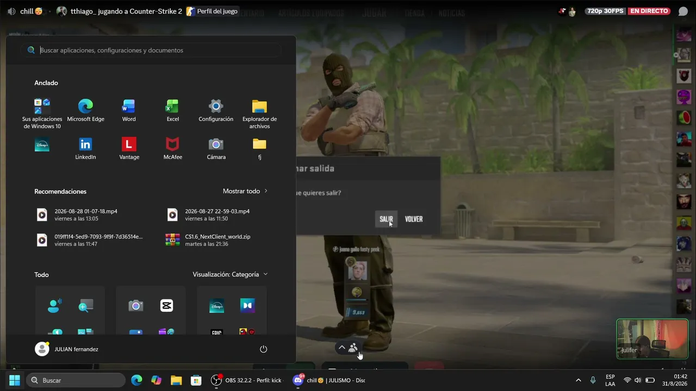Open Camera icon in Todo category group
This screenshot has height=391, width=696.
136,306
